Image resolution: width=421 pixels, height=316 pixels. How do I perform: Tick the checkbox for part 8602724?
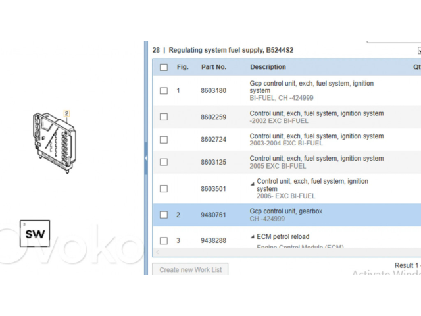pyautogui.click(x=164, y=140)
